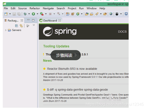Viewport: 146px width, 109px height.
Task: Close the Dashboard tab
Action: 60,20
